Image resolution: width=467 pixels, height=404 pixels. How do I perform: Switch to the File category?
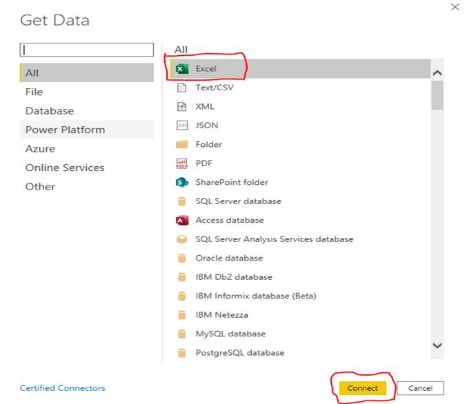pos(87,92)
